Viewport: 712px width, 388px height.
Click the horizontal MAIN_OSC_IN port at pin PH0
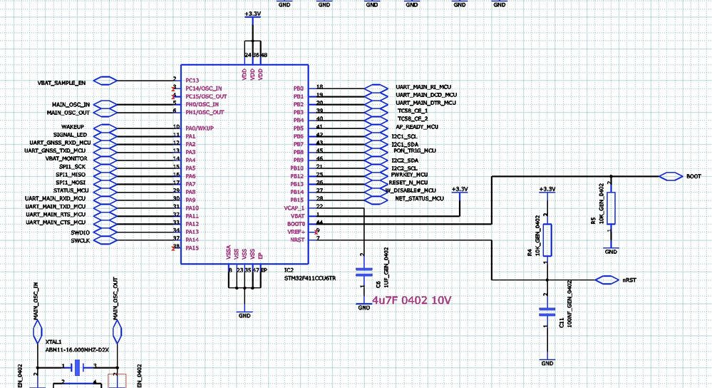click(105, 105)
